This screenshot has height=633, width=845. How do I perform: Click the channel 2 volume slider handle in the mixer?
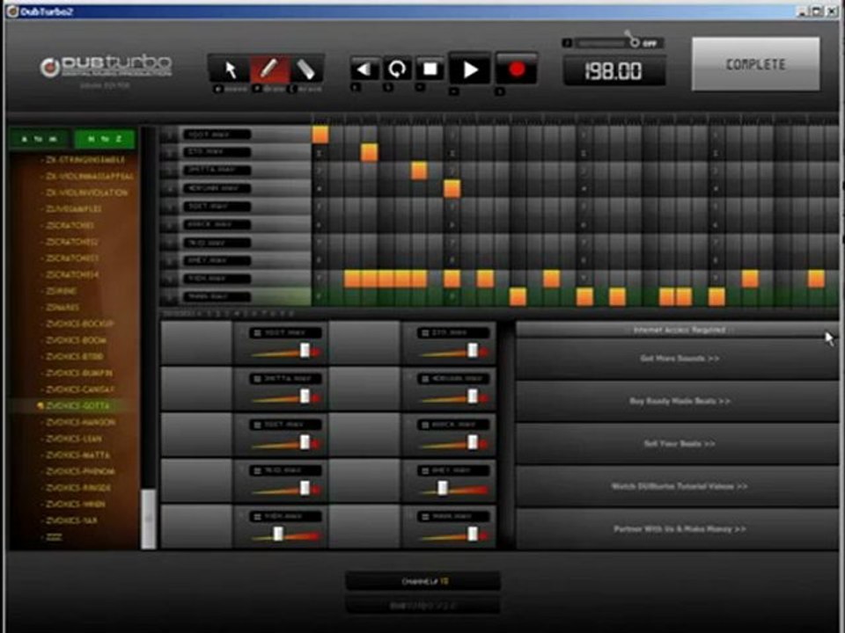tap(473, 351)
